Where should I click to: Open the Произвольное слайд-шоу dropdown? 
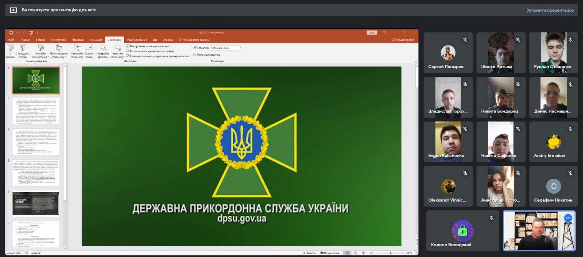[59, 51]
